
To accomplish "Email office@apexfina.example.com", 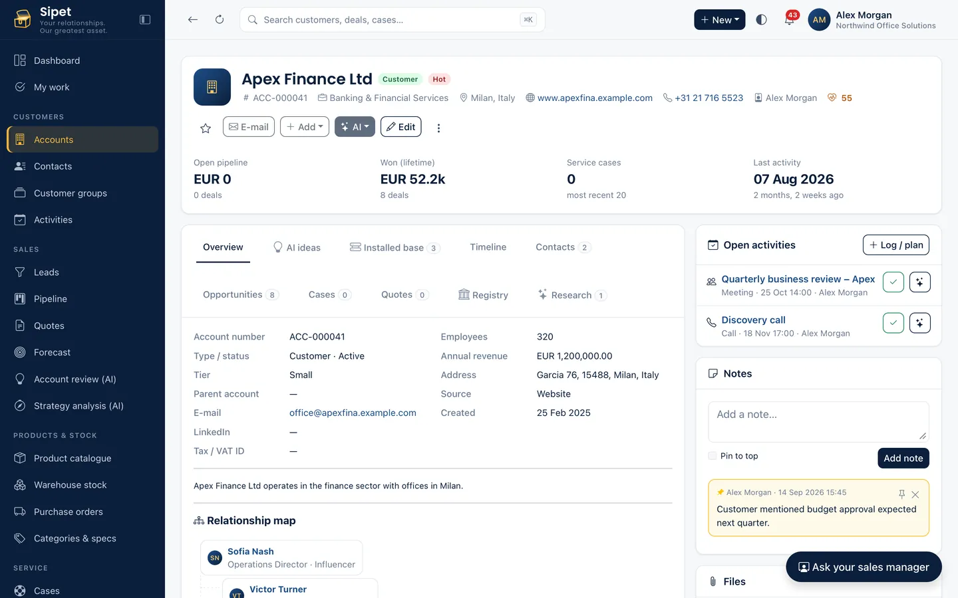I will point(353,413).
